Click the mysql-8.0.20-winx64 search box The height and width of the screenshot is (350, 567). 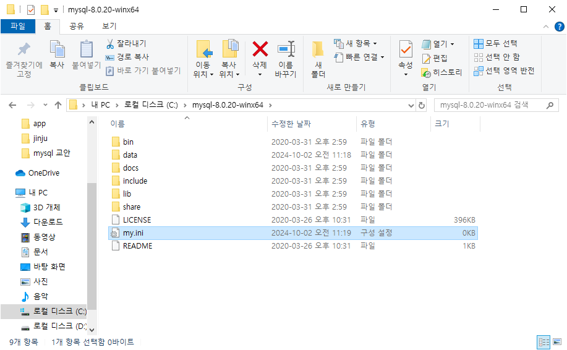(495, 105)
